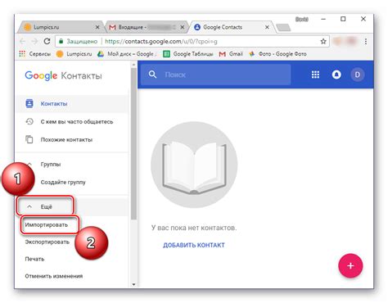Viewport: 388px width, 303px height.
Task: Open a new browser tab
Action: point(283,27)
